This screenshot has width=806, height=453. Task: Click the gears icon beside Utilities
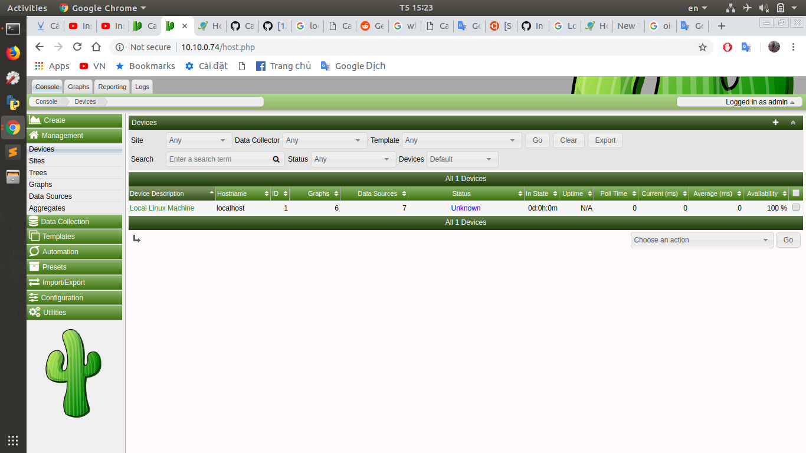coord(35,312)
